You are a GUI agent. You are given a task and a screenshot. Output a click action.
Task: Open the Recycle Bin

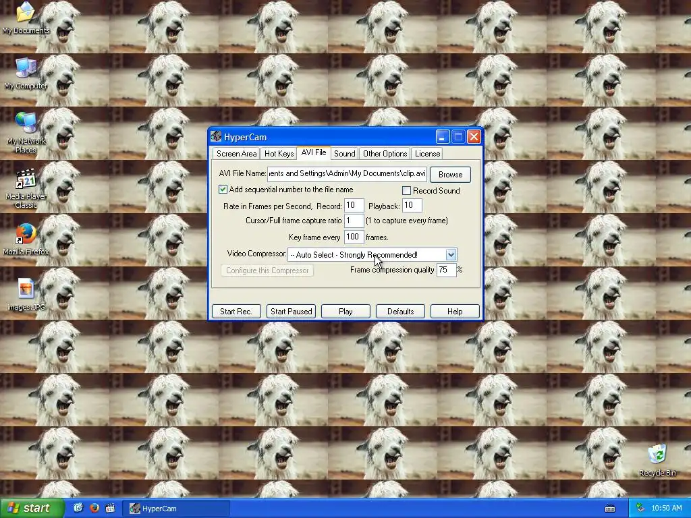click(x=657, y=460)
